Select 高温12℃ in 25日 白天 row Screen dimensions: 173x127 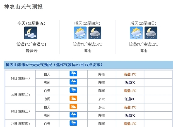(130, 91)
